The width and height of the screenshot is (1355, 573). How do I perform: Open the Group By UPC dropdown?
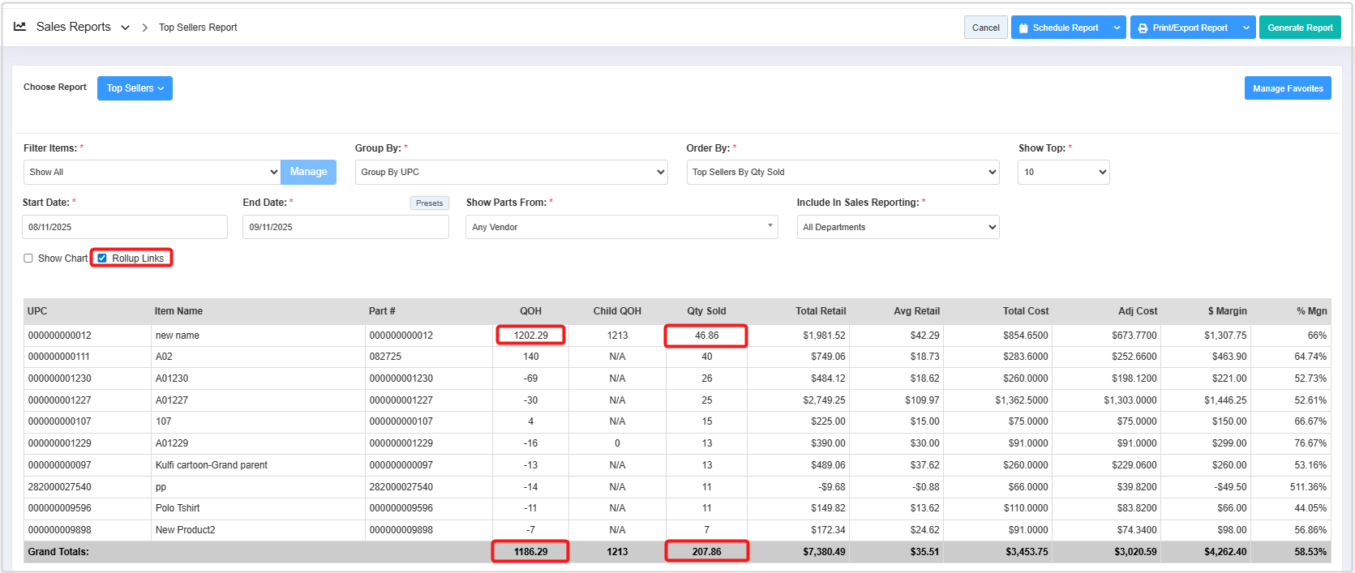(511, 172)
